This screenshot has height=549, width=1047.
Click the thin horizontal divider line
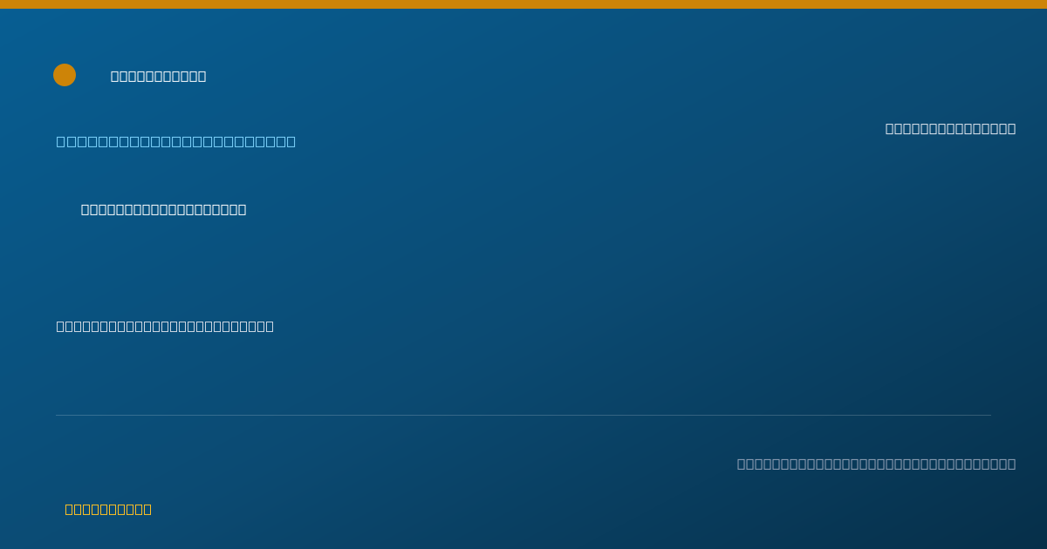523,415
